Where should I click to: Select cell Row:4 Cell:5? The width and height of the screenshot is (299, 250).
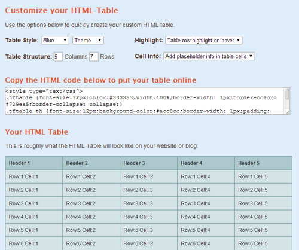[264, 217]
